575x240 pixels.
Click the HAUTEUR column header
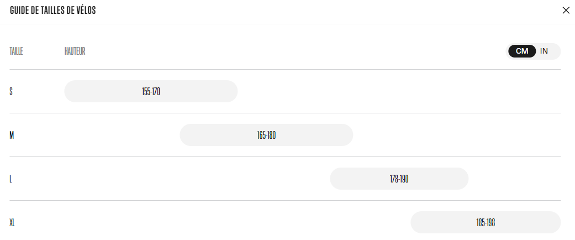click(75, 51)
